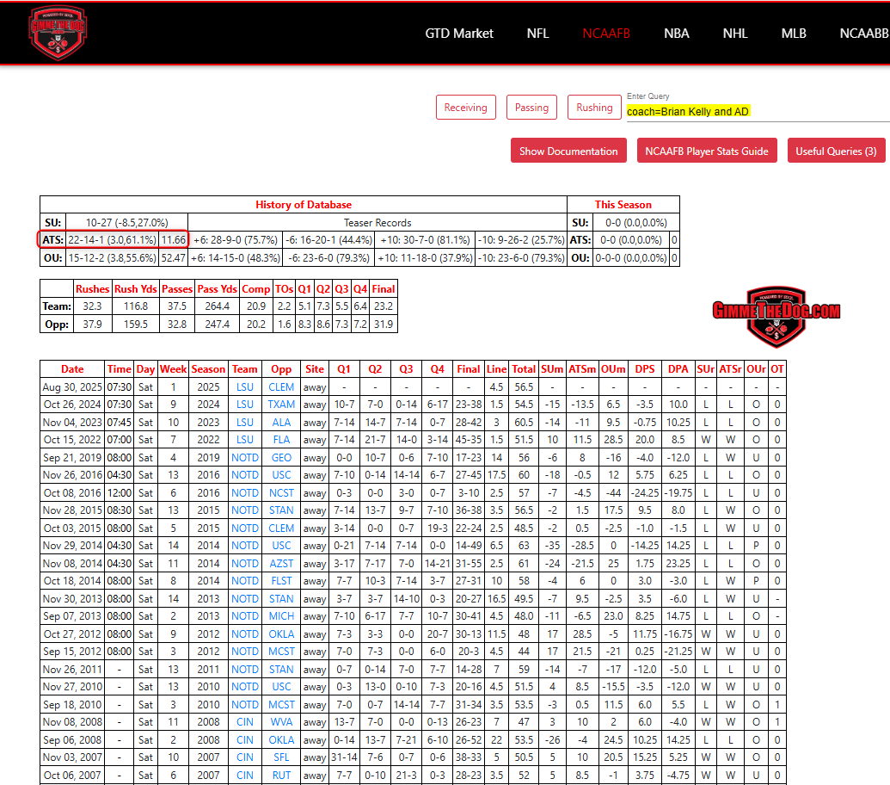
Task: Open the NHL section
Action: pos(734,33)
